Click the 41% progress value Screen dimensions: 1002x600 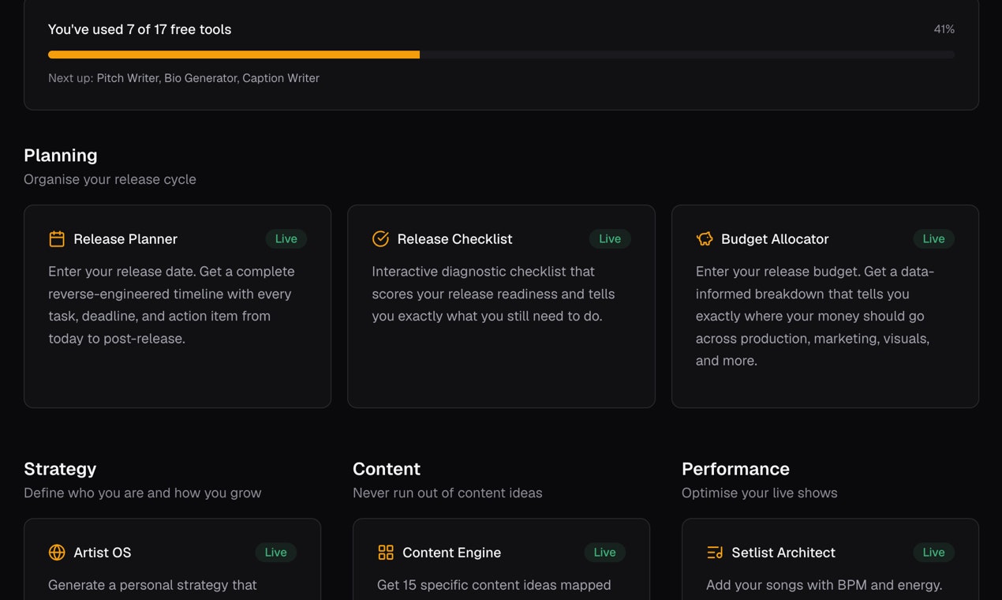pos(944,29)
